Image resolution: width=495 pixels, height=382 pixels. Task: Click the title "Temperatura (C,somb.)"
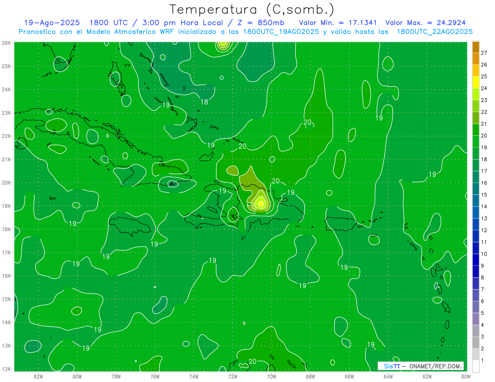(252, 9)
